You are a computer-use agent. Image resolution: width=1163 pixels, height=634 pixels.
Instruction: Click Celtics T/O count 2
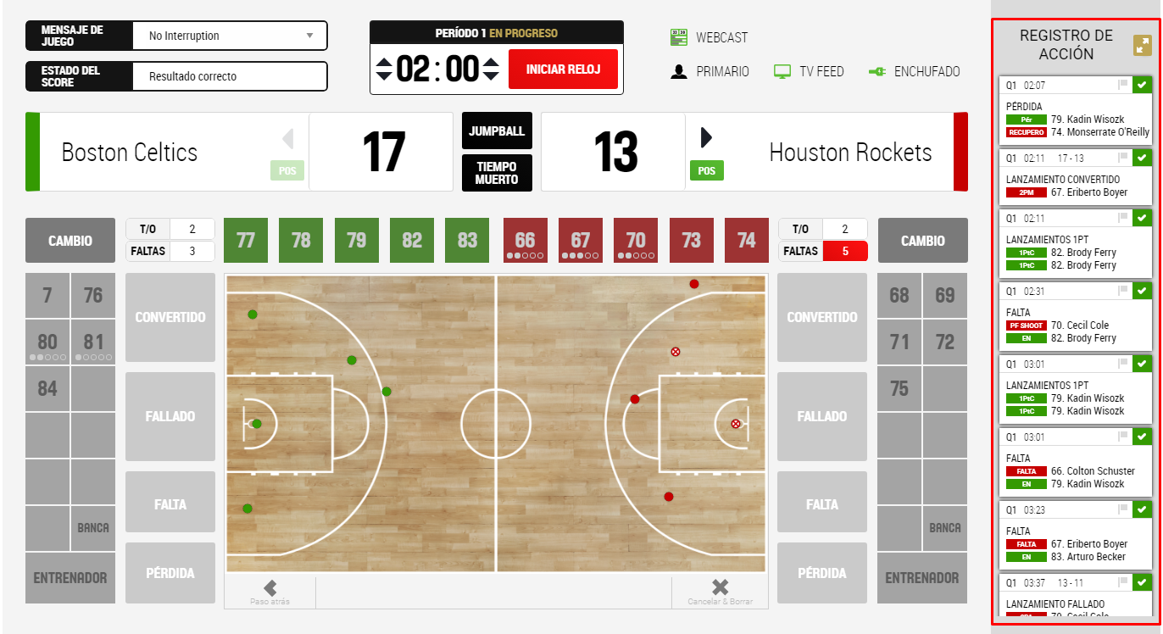pos(192,229)
